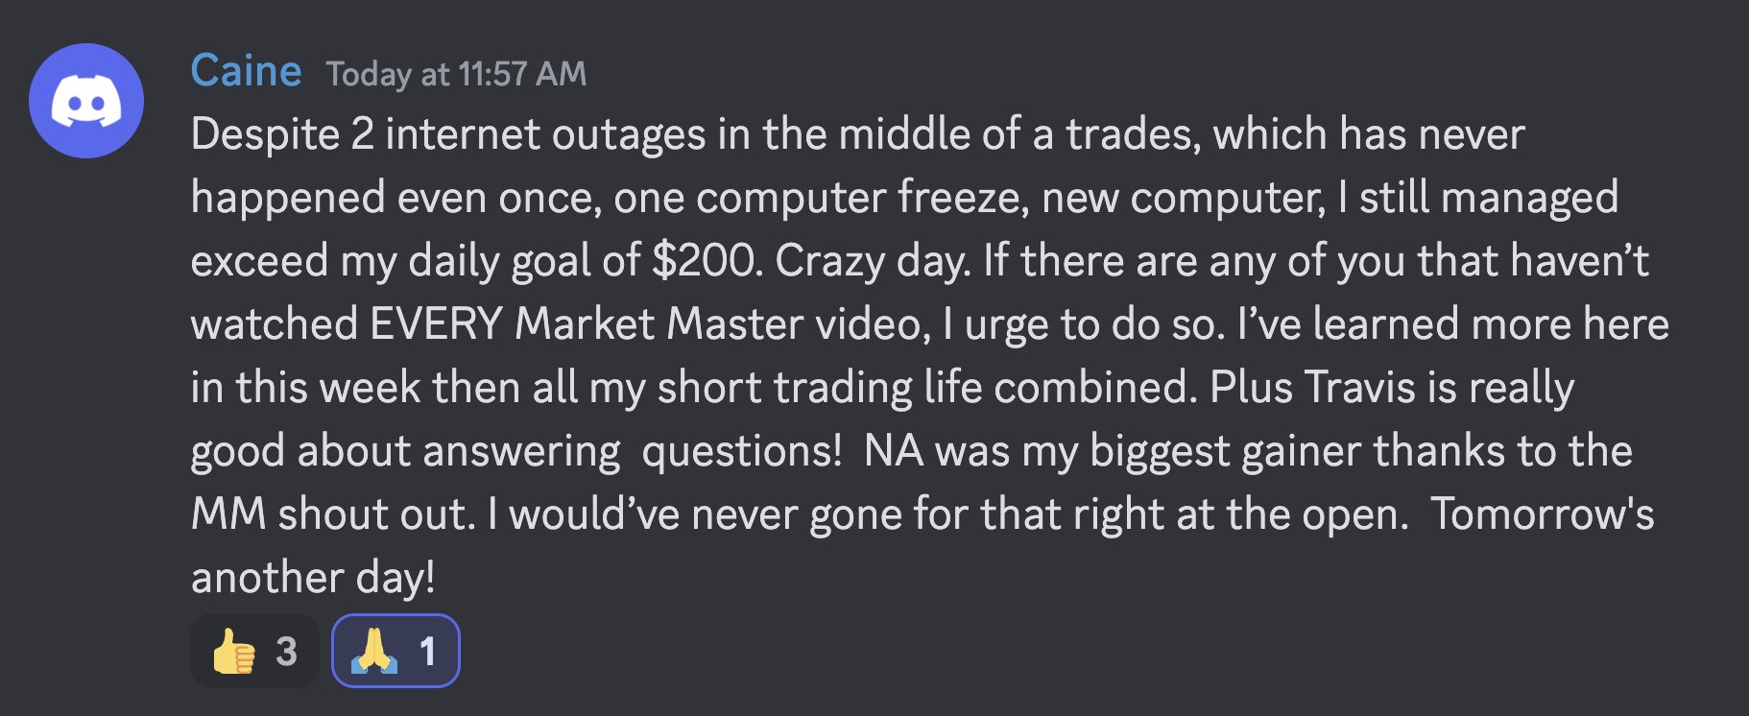Click the $200 amount in the message

707,260
